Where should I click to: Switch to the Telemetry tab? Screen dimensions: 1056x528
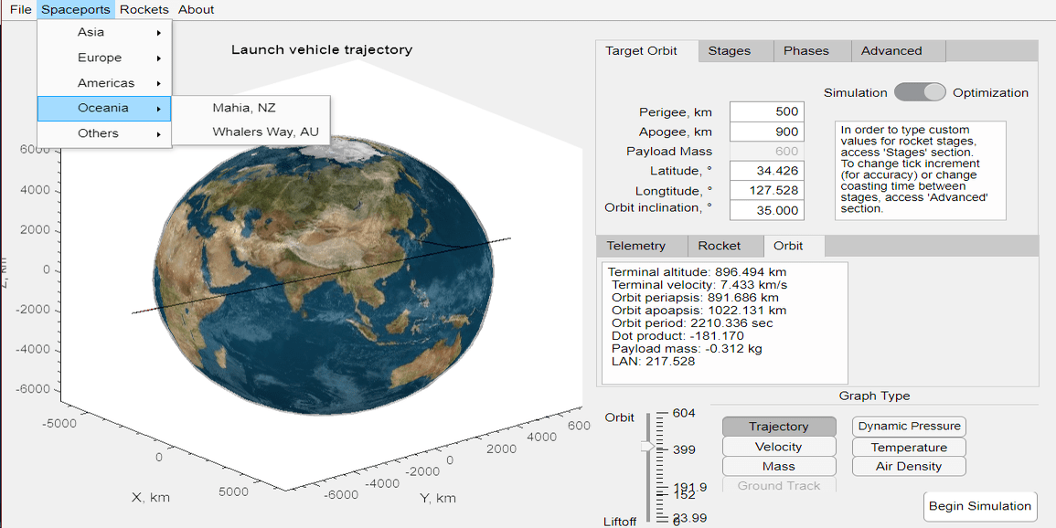(x=640, y=245)
